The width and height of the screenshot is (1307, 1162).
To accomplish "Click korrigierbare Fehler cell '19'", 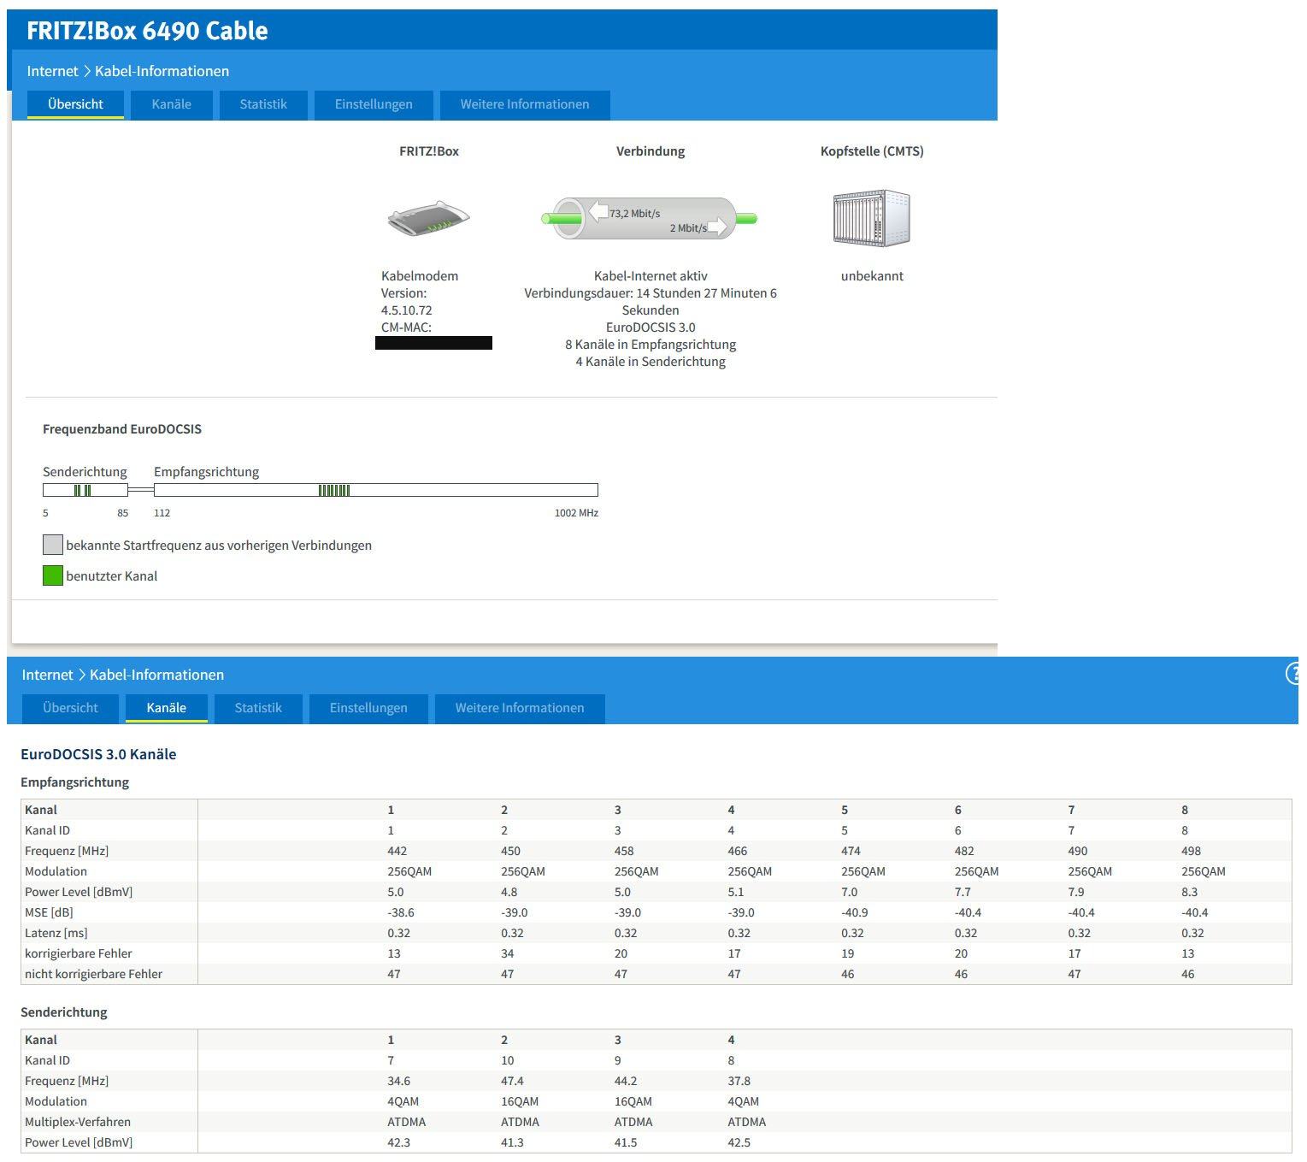I will [848, 953].
